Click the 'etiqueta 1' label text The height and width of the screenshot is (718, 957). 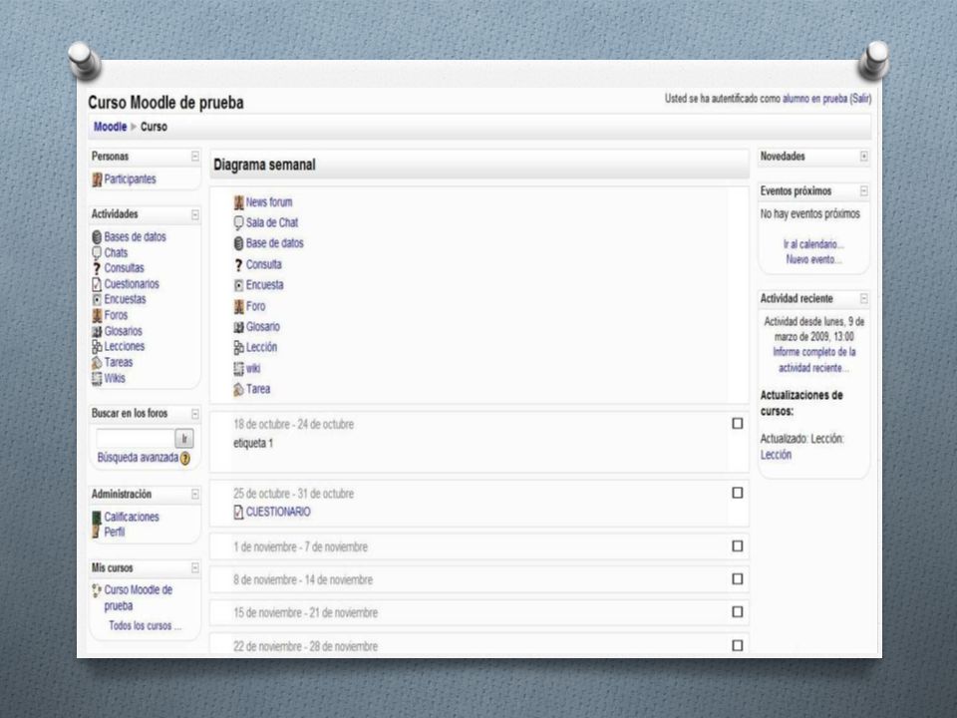pyautogui.click(x=253, y=443)
